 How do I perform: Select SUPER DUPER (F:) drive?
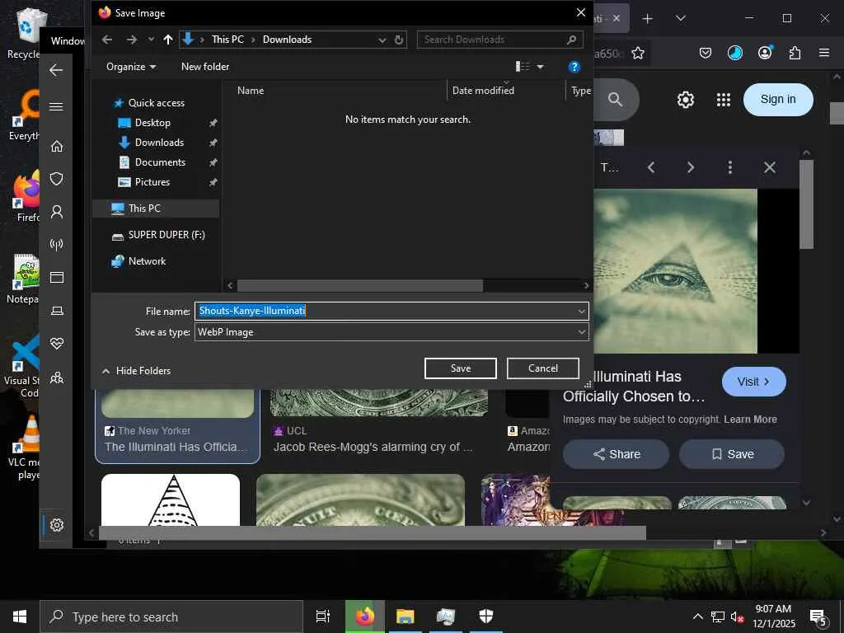point(166,235)
